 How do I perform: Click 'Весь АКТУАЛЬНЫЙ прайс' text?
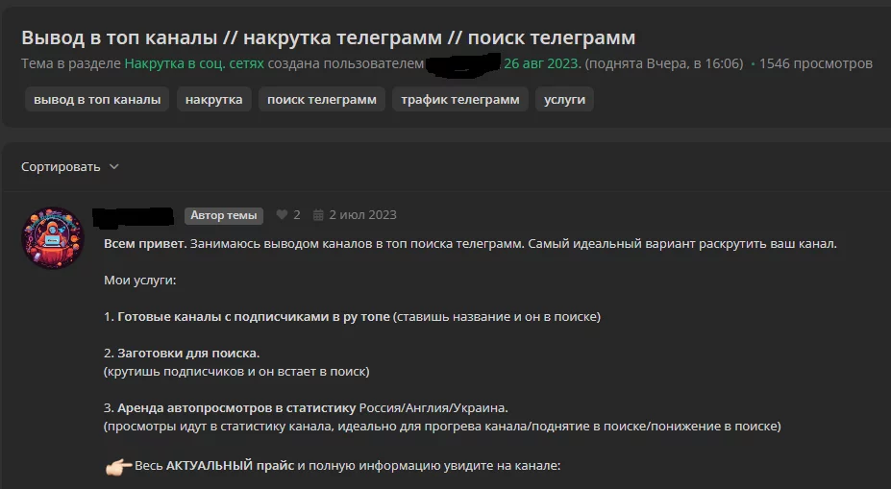[214, 466]
